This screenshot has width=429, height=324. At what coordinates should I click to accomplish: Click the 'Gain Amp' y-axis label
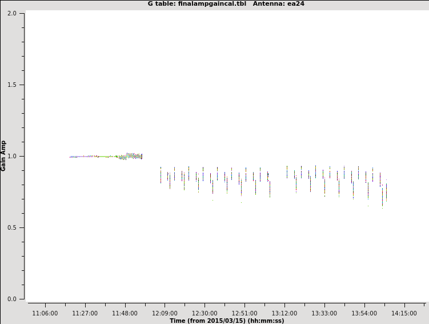pos(4,155)
